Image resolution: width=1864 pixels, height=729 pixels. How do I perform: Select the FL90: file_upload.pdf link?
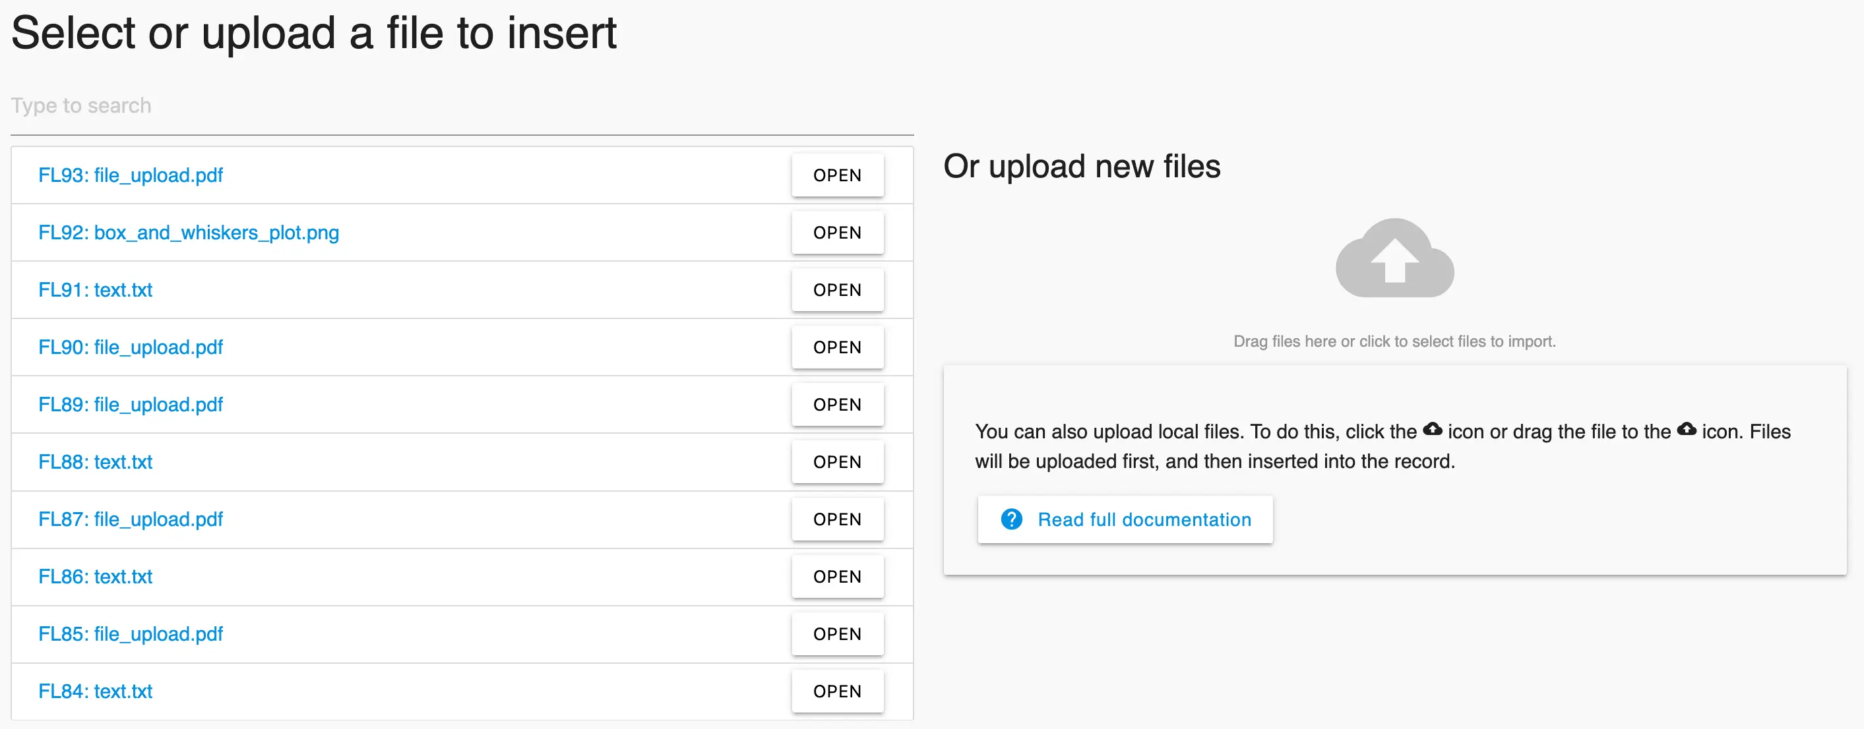point(130,348)
